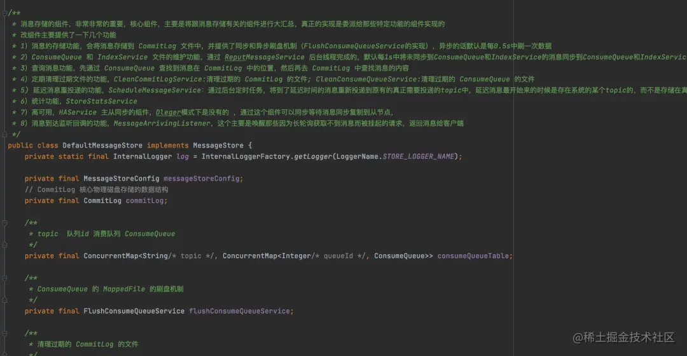Click HAService in Javadoc item 7
Viewport: 687px width, 356px height.
78,113
